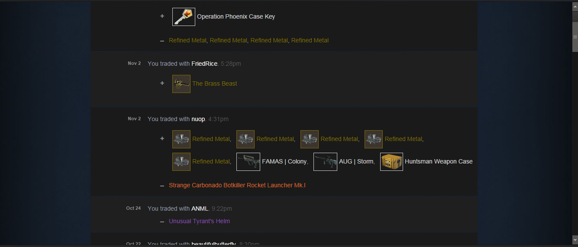Open beautifulbutterfly's profile link

point(213,244)
